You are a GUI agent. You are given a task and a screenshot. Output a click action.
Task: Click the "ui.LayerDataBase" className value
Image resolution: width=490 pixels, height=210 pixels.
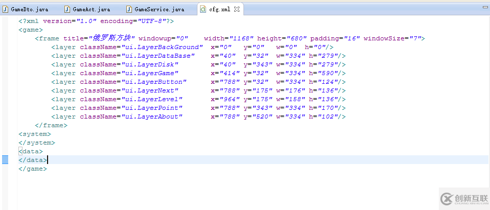click(158, 56)
